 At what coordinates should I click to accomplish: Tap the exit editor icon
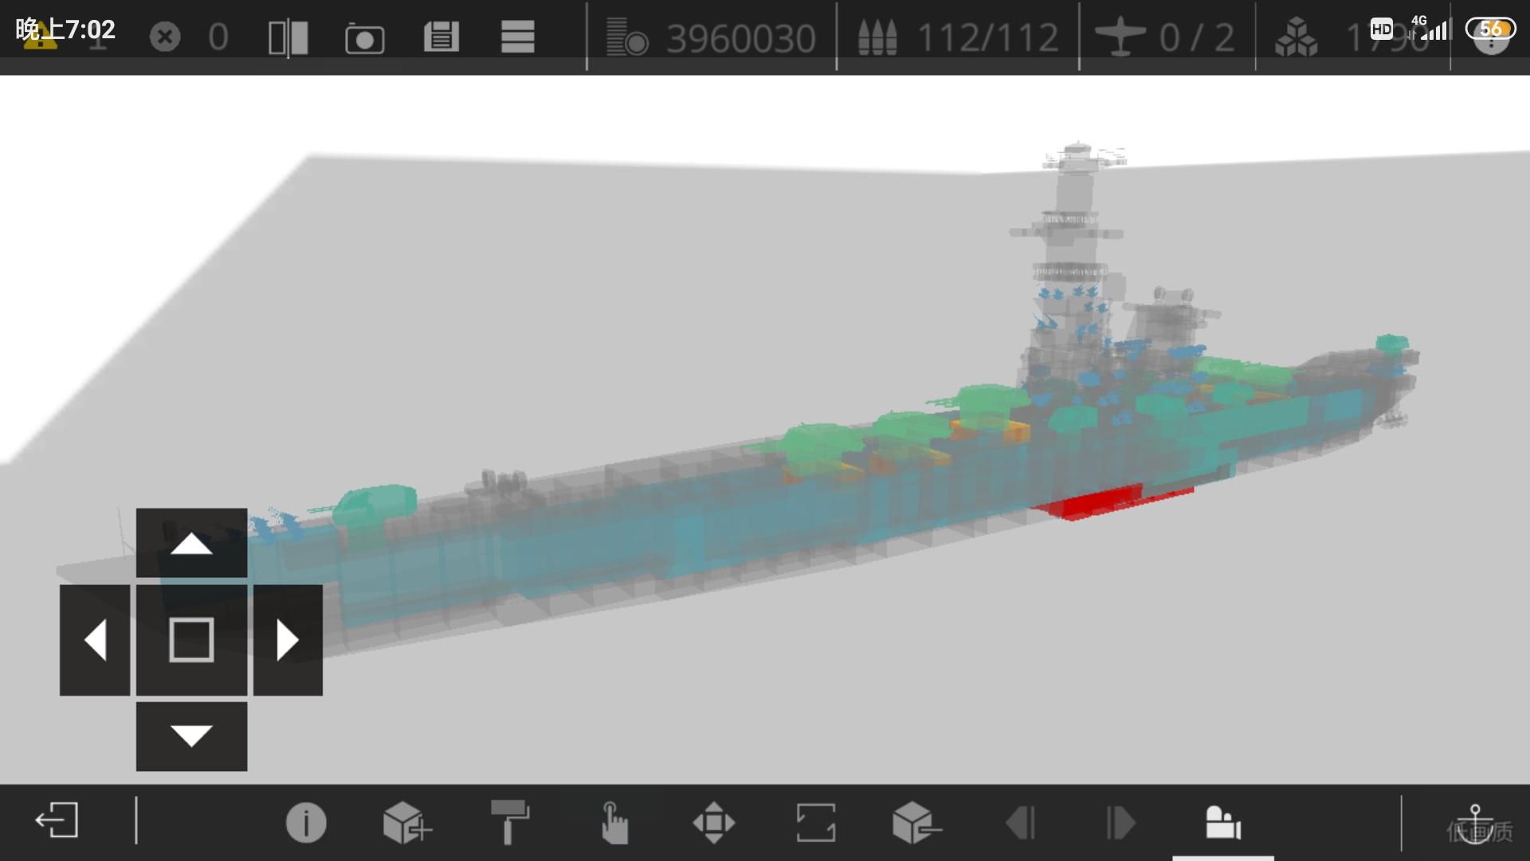[57, 821]
